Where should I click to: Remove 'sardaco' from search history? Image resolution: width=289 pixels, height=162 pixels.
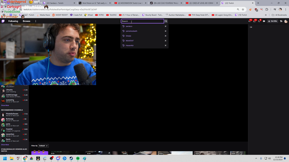166,26
